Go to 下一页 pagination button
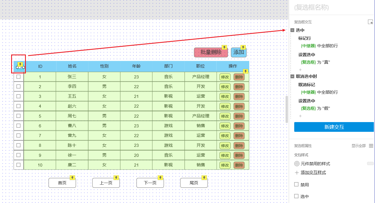 (150, 183)
